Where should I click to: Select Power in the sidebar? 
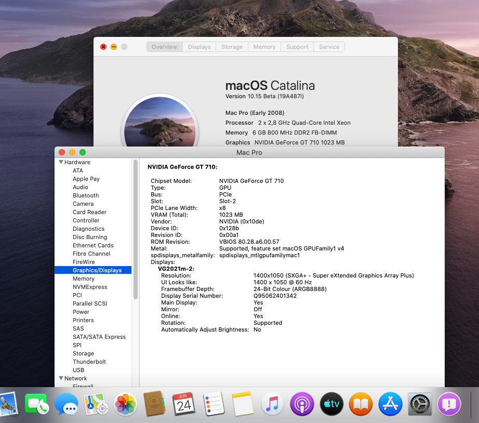[x=81, y=312]
